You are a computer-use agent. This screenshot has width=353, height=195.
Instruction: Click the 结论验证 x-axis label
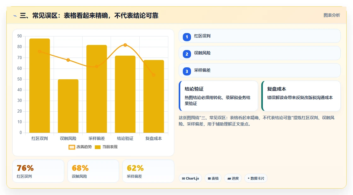[x=125, y=138]
